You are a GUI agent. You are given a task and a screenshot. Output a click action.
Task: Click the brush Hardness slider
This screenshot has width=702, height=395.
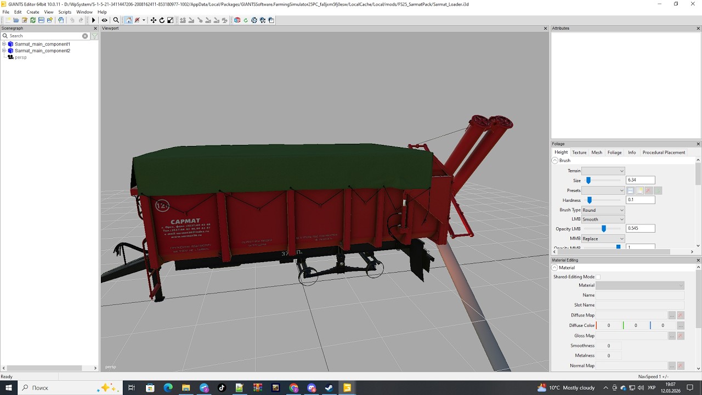603,200
